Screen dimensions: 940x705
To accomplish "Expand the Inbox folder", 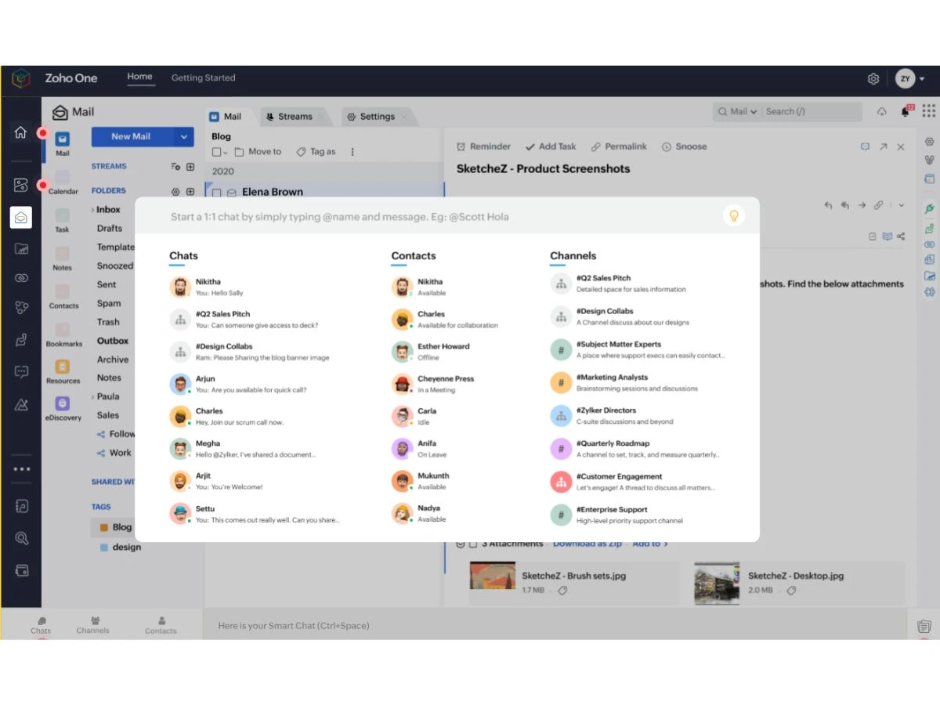I will click(x=92, y=210).
